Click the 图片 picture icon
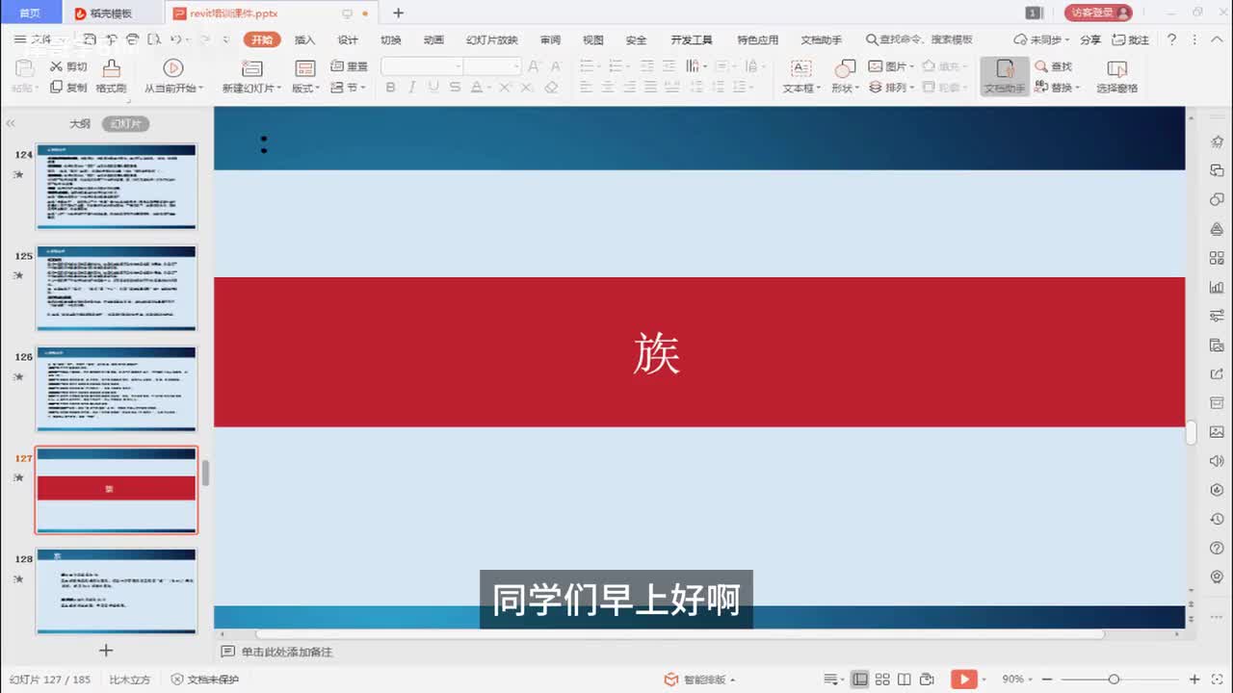1233x693 pixels. point(876,66)
